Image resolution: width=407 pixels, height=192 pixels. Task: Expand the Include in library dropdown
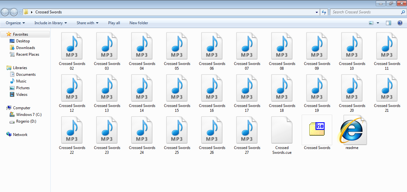pos(51,23)
